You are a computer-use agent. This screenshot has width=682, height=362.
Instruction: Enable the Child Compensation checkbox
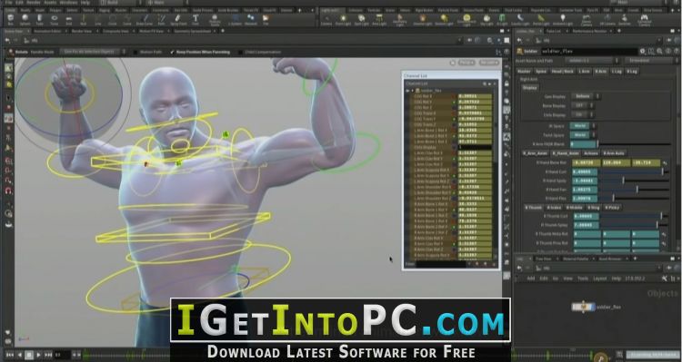pos(241,52)
